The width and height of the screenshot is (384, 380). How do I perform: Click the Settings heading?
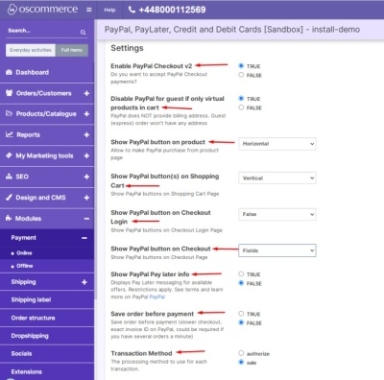click(x=127, y=48)
